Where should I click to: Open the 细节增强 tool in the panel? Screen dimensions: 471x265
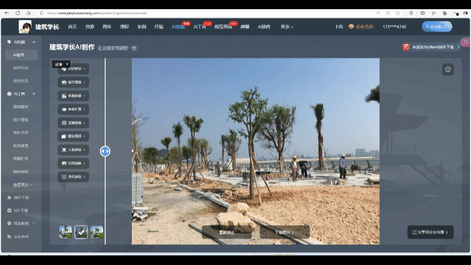point(73,83)
